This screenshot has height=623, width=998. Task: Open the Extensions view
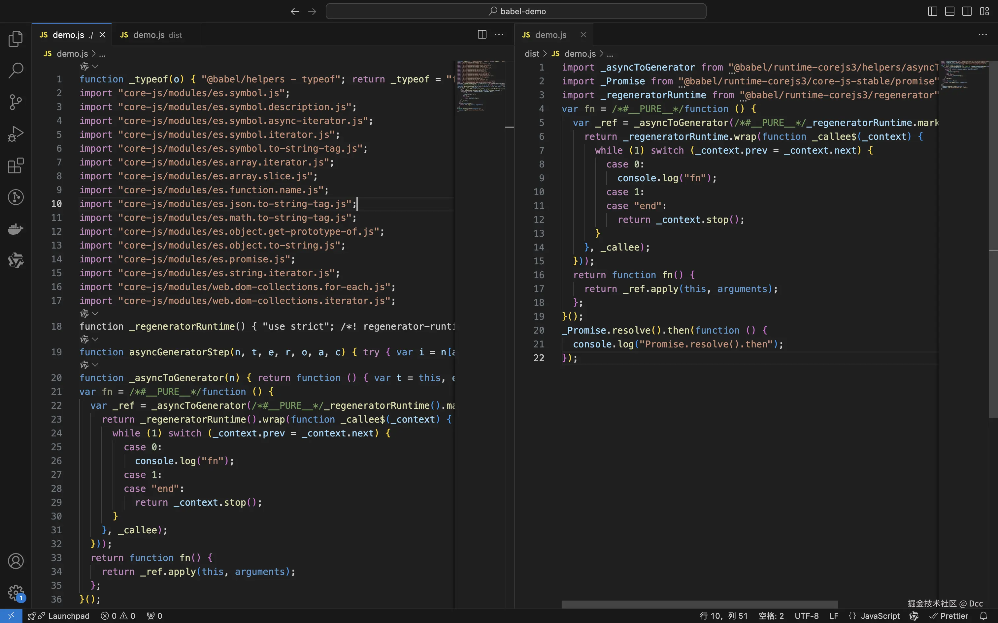coord(16,165)
